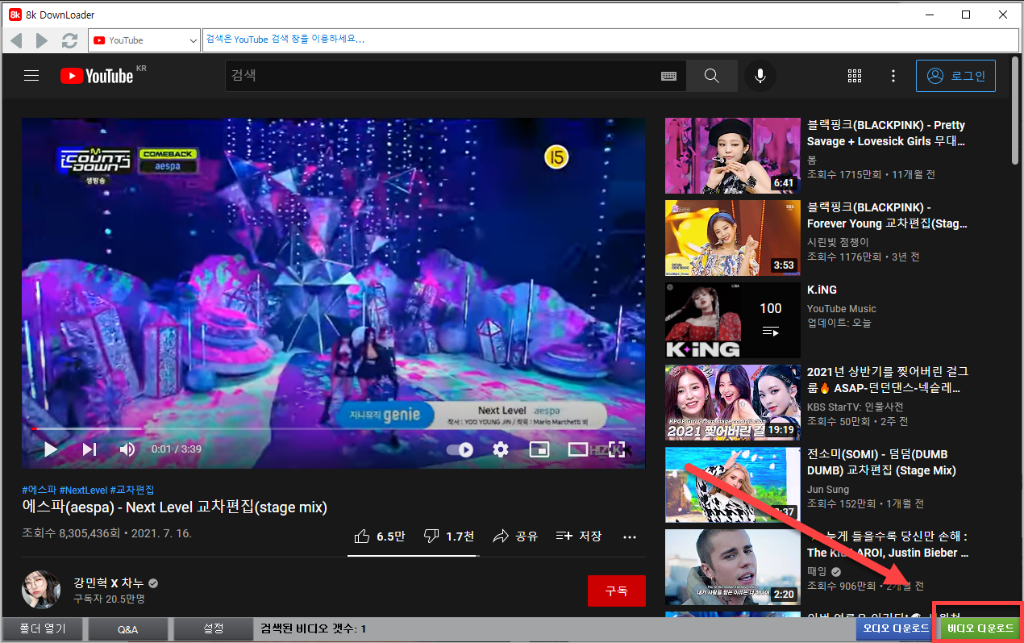Image resolution: width=1024 pixels, height=643 pixels.
Task: Open the YouTube hamburger guide menu
Action: 31,76
